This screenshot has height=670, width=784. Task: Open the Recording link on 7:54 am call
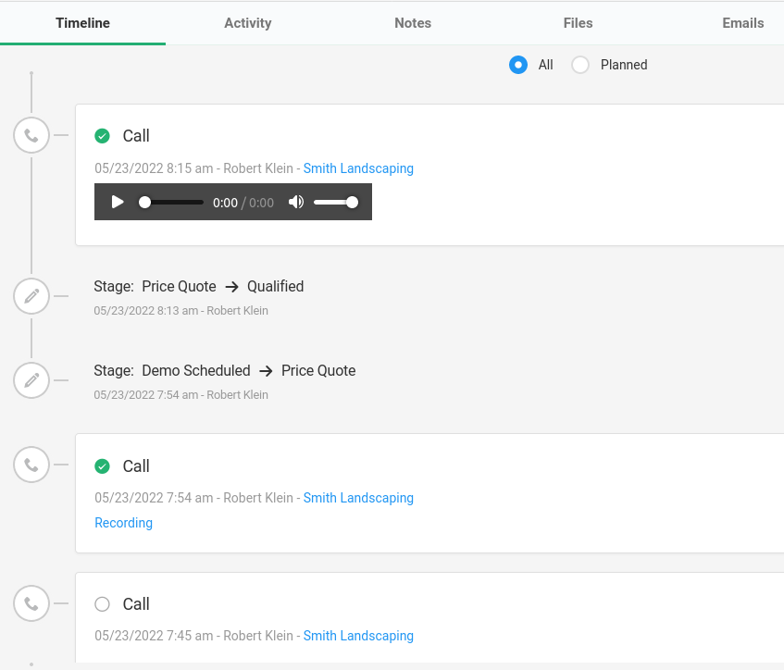point(123,523)
